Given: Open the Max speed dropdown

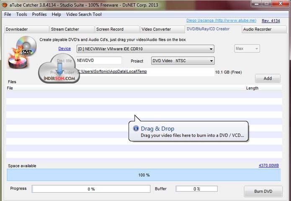Looking at the screenshot, I should [x=247, y=48].
